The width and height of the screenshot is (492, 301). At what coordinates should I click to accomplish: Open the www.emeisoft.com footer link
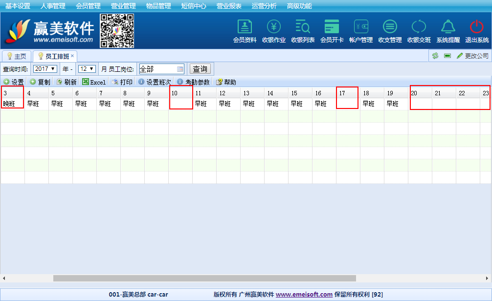304,295
